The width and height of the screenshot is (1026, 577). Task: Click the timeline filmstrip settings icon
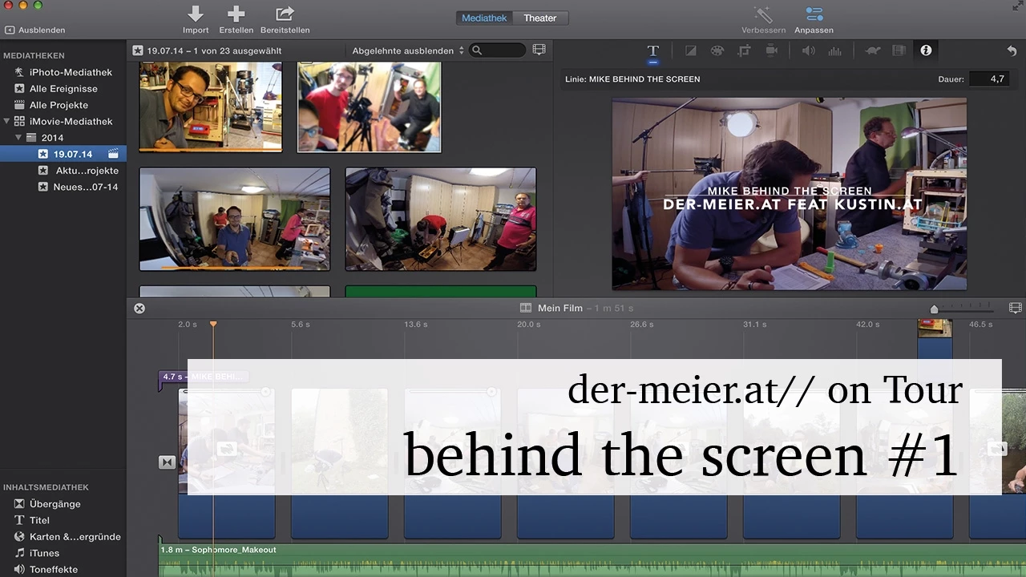(1015, 308)
